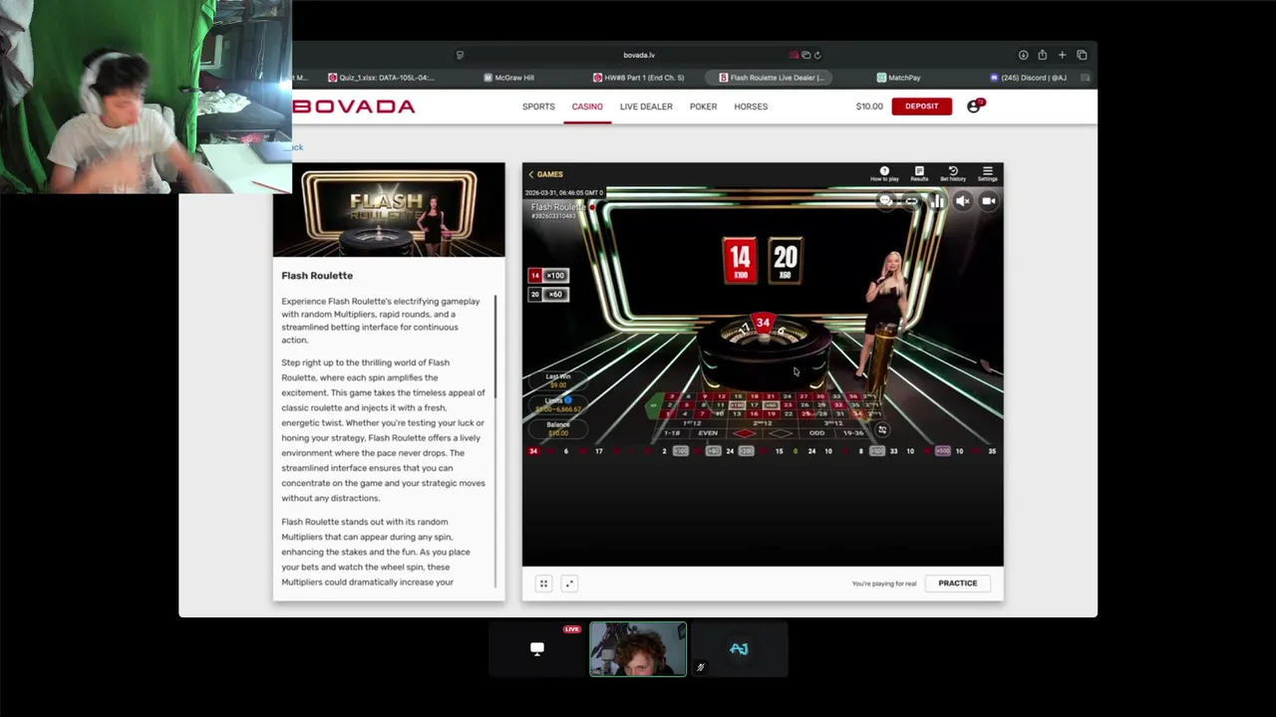This screenshot has width=1276, height=717.
Task: Bet on 19-36 on roulette table
Action: pos(852,433)
